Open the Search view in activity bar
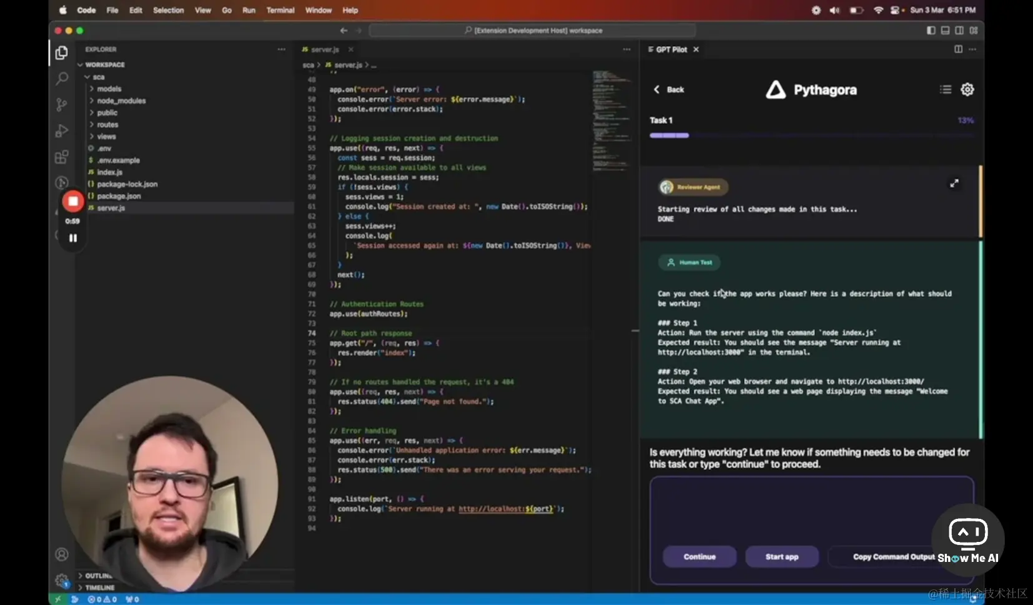1033x605 pixels. (x=61, y=79)
